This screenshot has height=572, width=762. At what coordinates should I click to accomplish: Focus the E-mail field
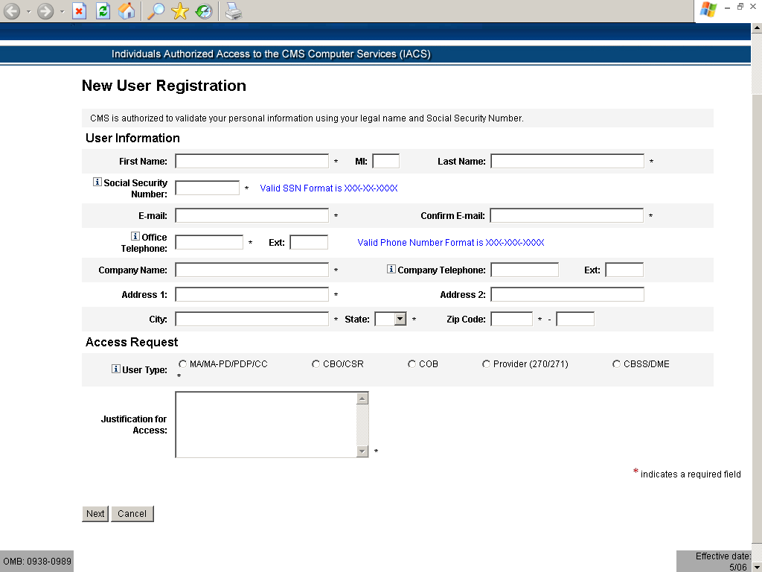252,215
